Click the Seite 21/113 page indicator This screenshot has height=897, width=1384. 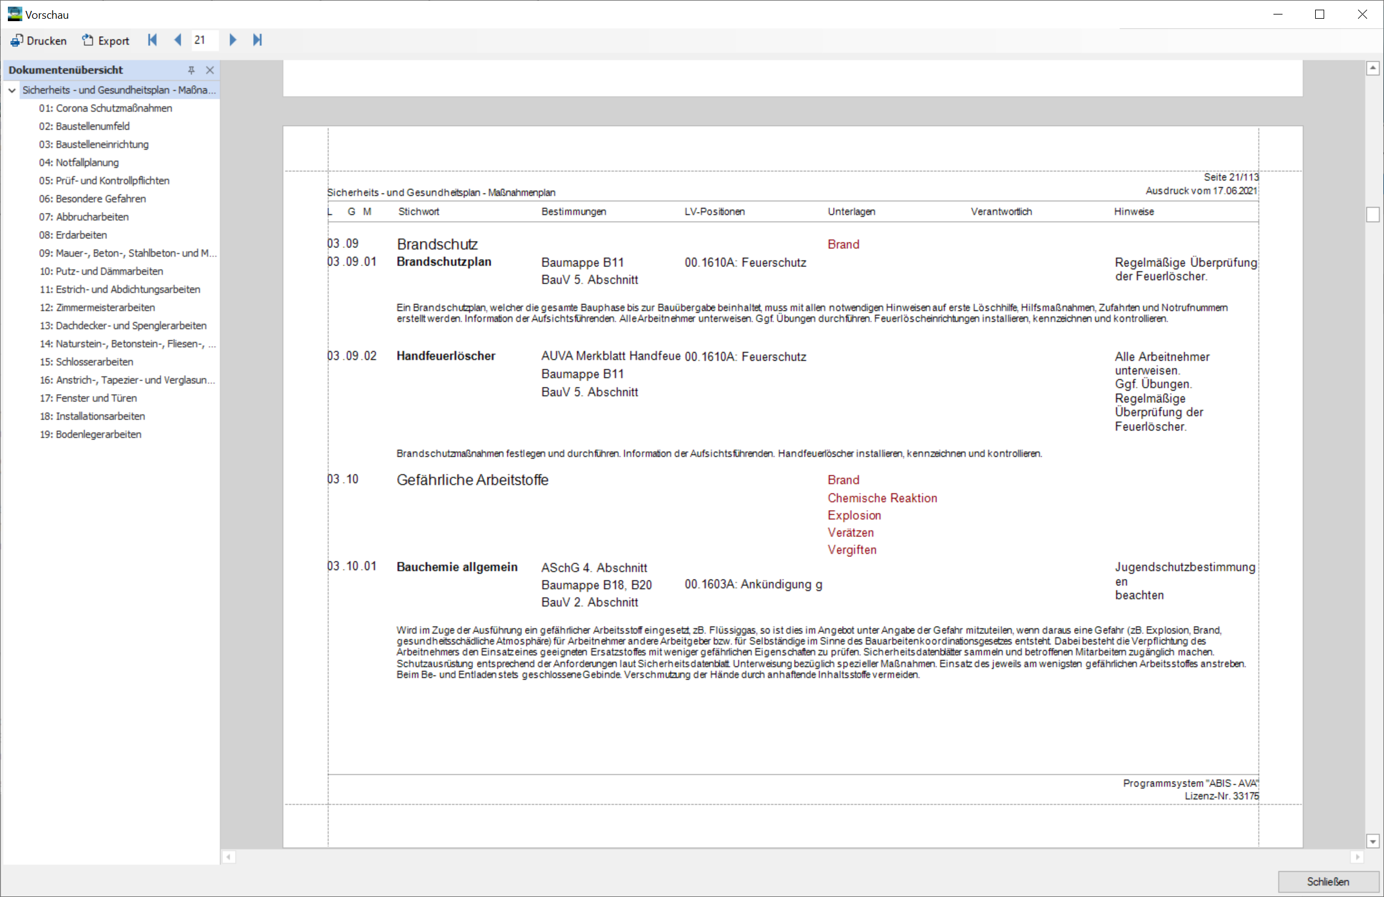coord(1231,177)
